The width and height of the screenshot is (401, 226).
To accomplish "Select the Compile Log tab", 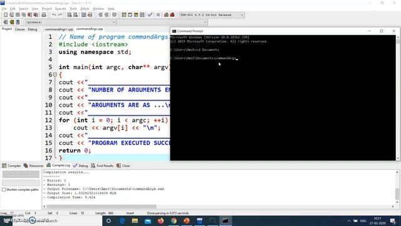I will click(58, 165).
